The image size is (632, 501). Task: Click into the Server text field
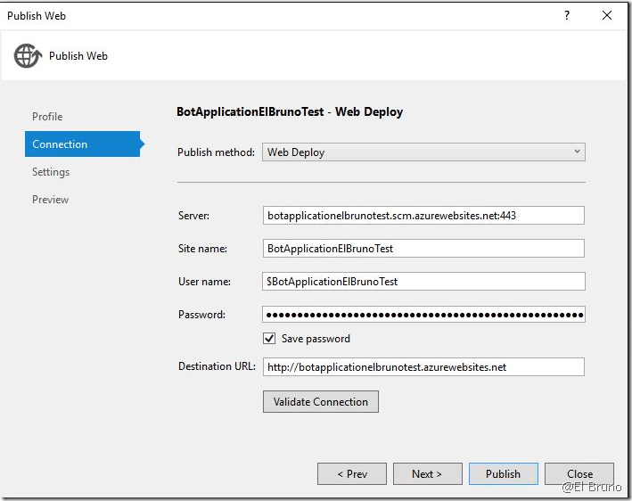tap(423, 215)
